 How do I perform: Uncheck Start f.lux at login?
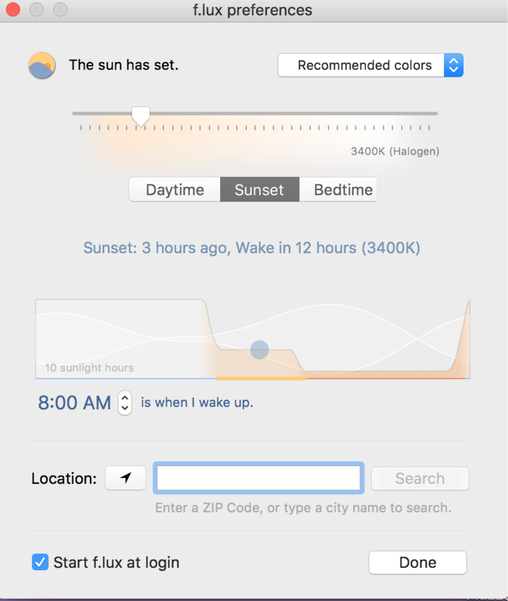tap(40, 562)
